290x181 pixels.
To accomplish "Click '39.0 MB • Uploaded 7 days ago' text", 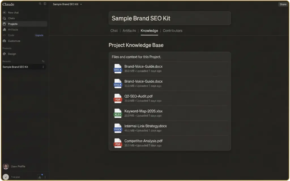I will pyautogui.click(x=143, y=101).
